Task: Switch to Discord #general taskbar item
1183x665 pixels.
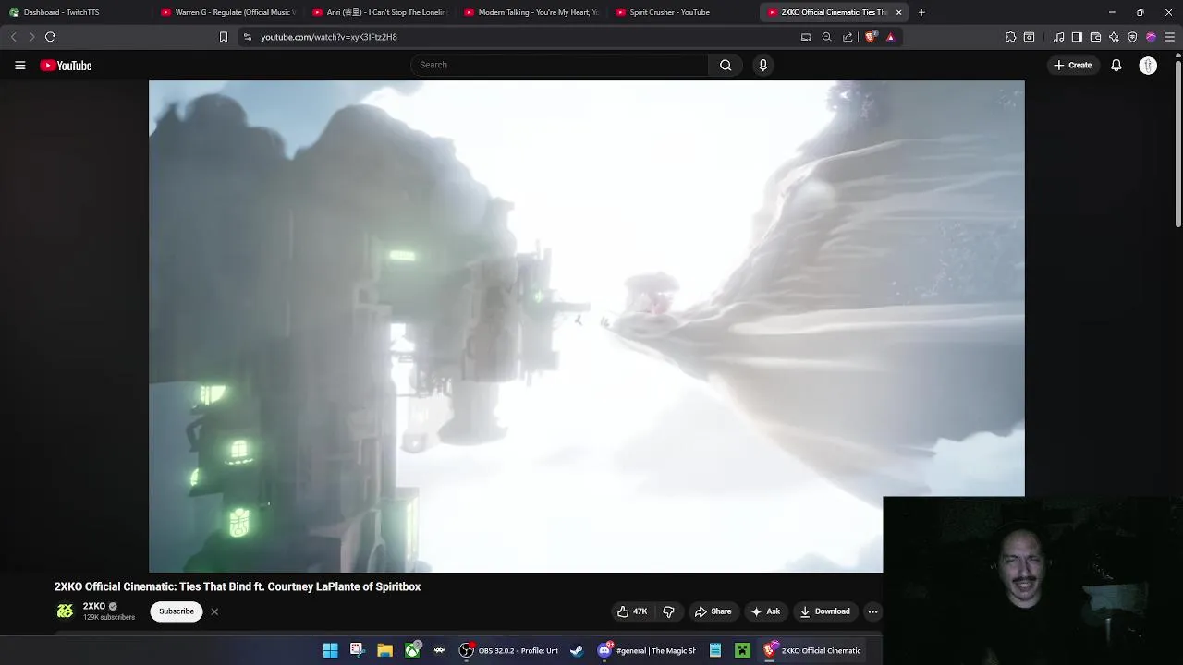Action: pyautogui.click(x=646, y=650)
